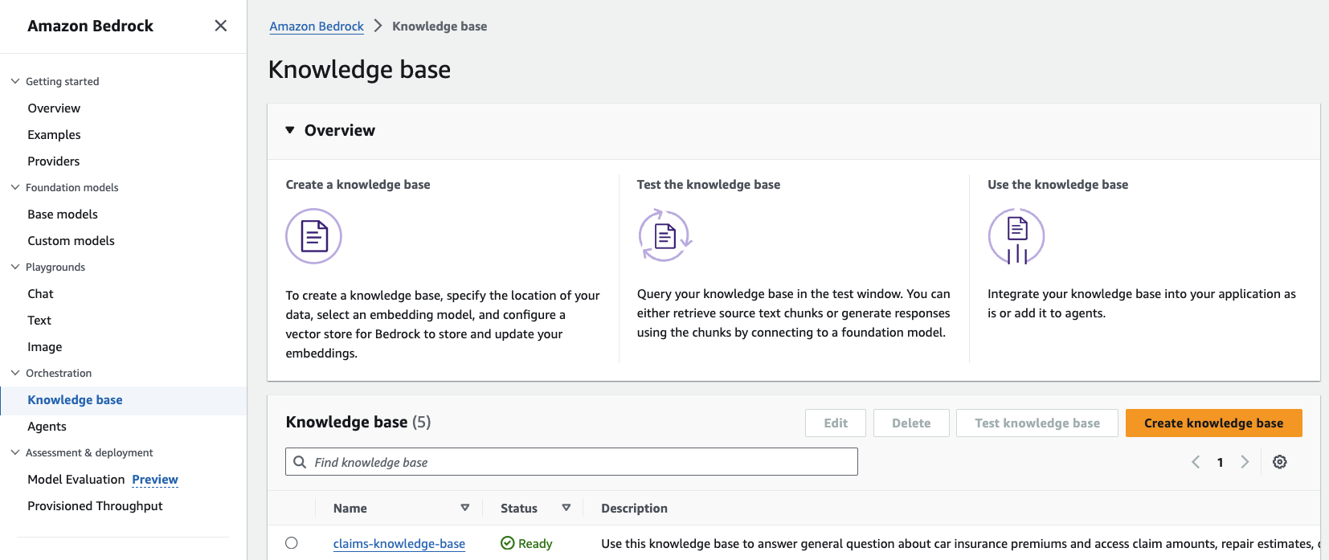Open the Image playground
The image size is (1329, 560).
45,346
